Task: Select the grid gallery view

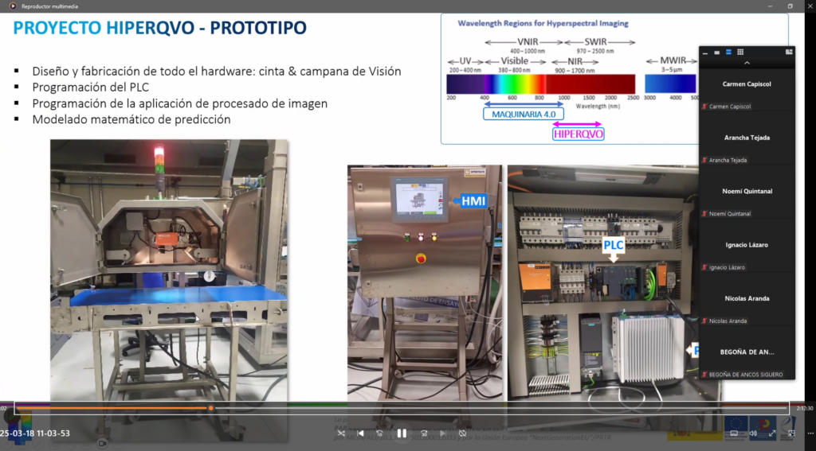Action: point(740,52)
